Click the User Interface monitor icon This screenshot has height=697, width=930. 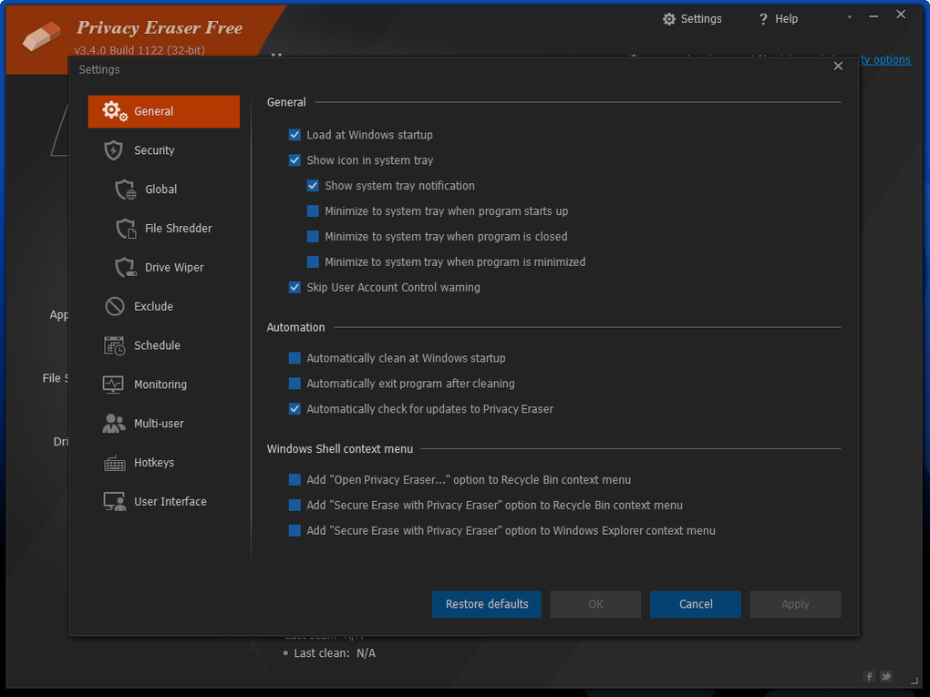coord(115,501)
